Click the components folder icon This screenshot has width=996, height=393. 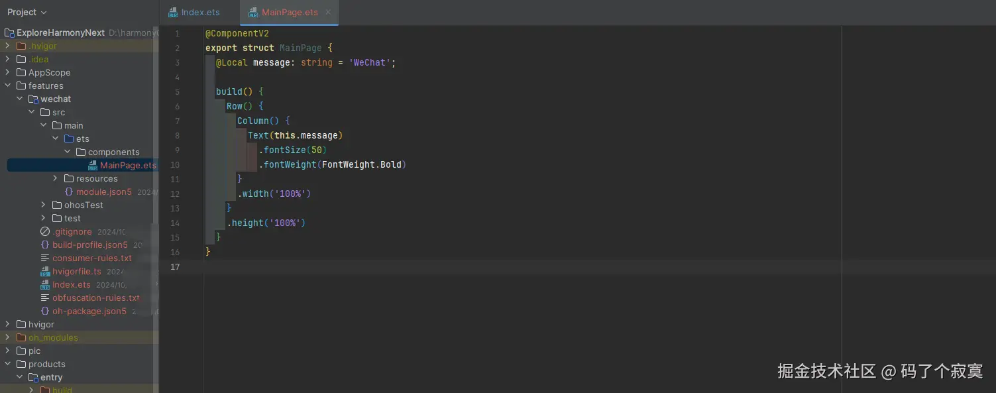(x=81, y=152)
